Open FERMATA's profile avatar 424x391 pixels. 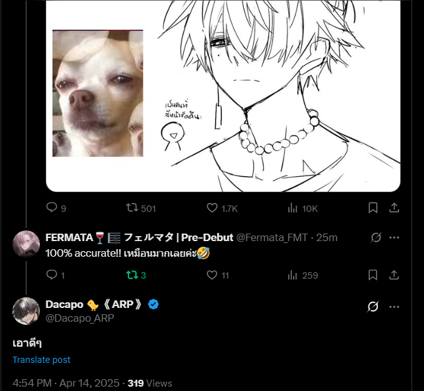[x=26, y=244]
